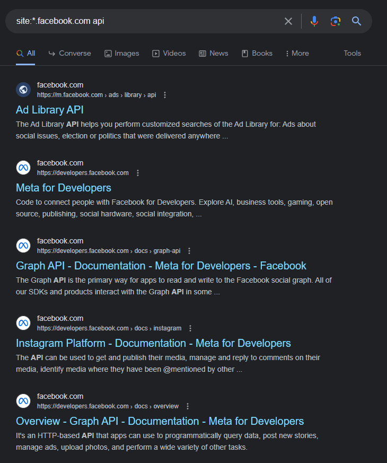Switch to the News tab
The width and height of the screenshot is (387, 463).
(214, 53)
